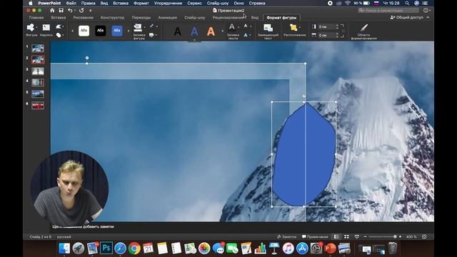This screenshot has height=257, width=457.
Task: Open the Упорядочение menu
Action: (168, 3)
